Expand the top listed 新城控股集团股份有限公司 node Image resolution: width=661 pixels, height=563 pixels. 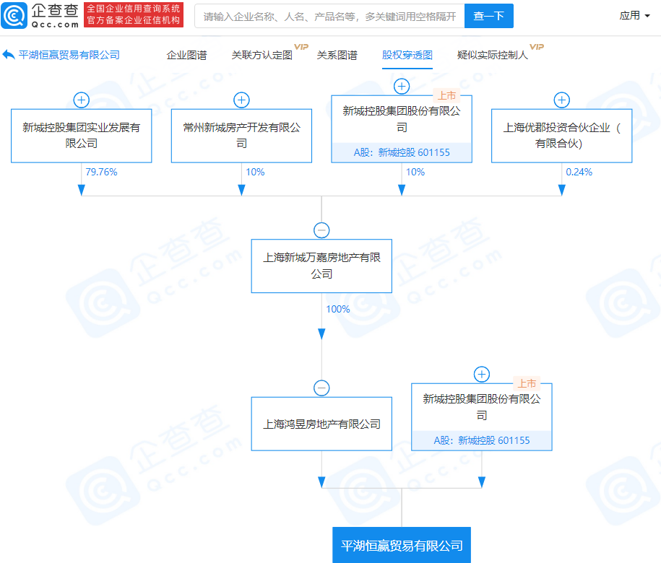(x=402, y=87)
